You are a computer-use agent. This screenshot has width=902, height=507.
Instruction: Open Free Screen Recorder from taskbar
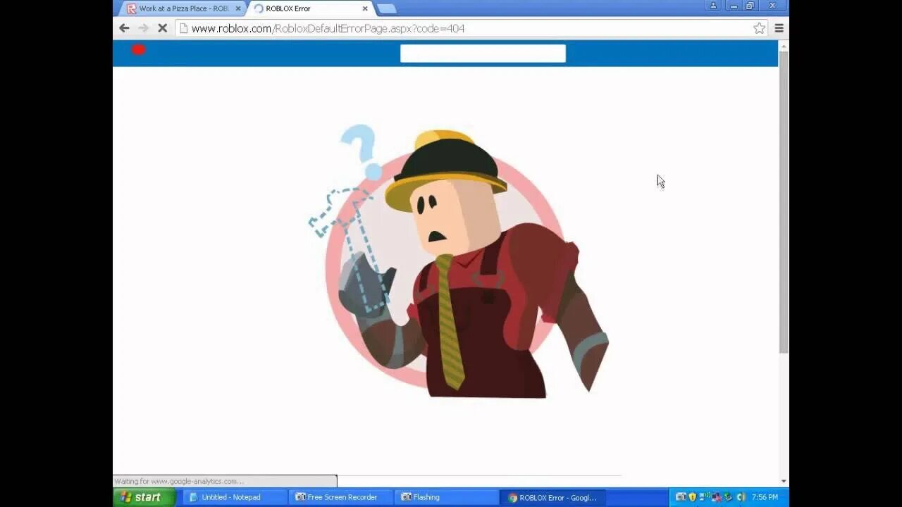tap(341, 497)
